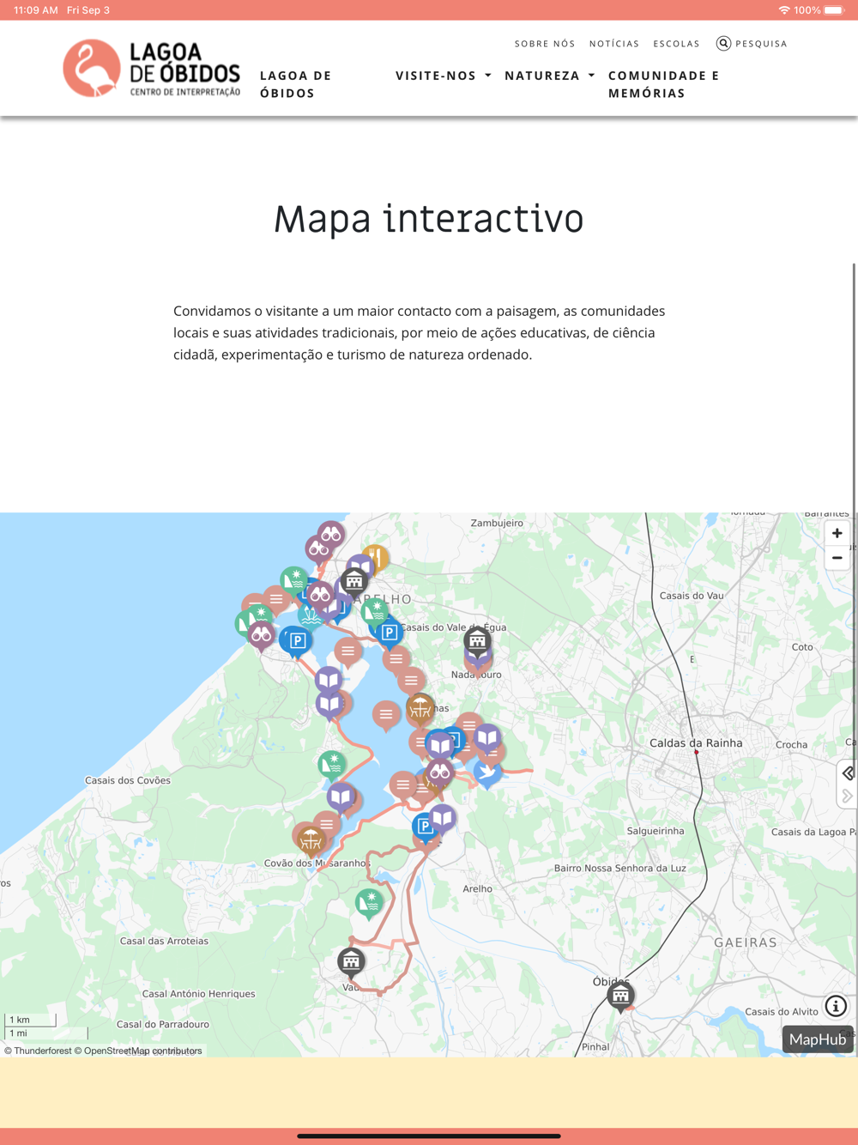Open the Escolas link
The image size is (858, 1145).
click(676, 44)
